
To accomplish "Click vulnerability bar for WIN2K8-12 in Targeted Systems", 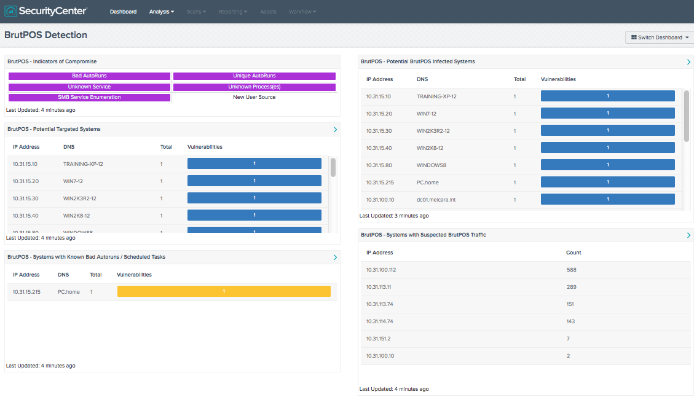I will click(254, 215).
